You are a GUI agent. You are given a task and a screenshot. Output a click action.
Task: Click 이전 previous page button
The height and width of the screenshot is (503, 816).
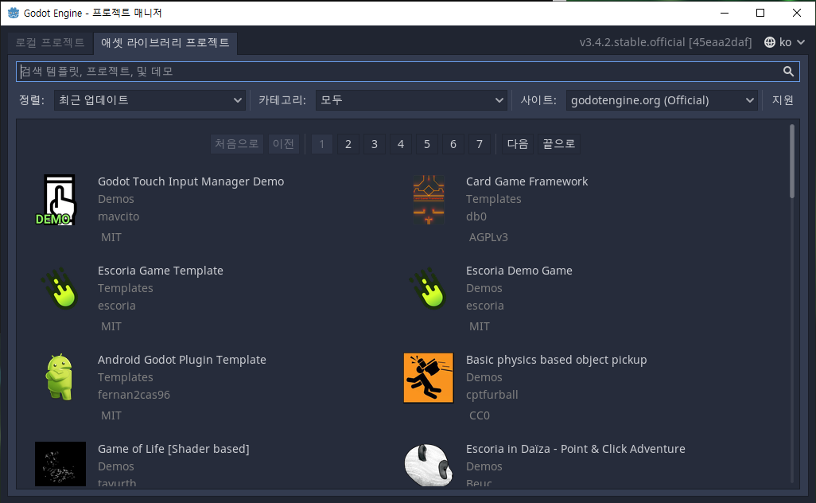(x=284, y=144)
